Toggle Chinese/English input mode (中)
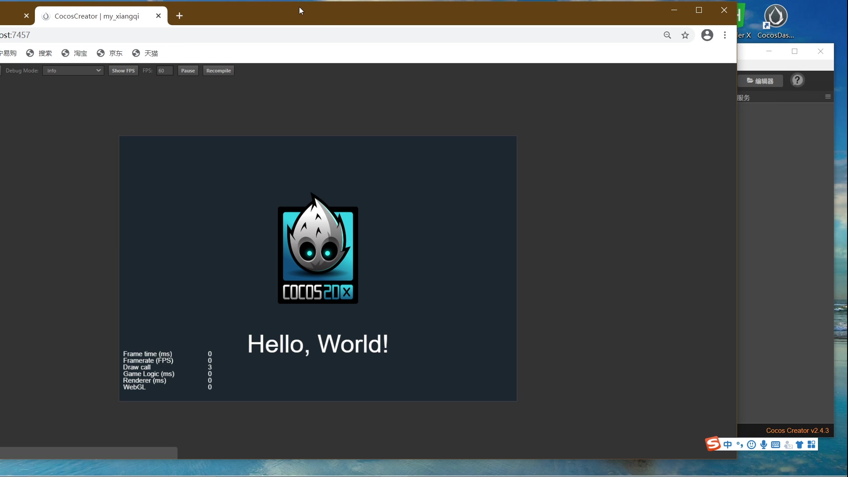The width and height of the screenshot is (848, 477). tap(727, 445)
